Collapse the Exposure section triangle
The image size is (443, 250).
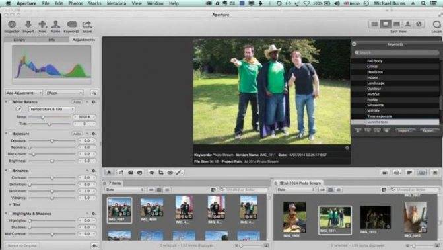pyautogui.click(x=6, y=134)
